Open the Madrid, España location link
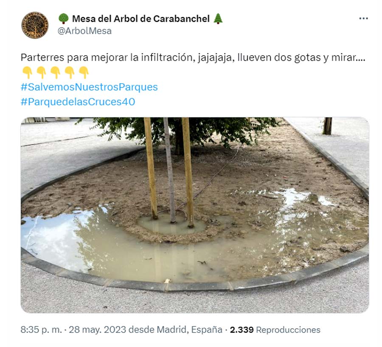The image size is (382, 347). (190, 330)
